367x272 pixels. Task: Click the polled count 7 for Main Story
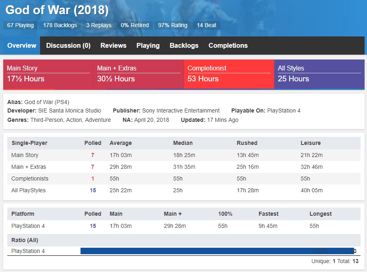(x=93, y=155)
